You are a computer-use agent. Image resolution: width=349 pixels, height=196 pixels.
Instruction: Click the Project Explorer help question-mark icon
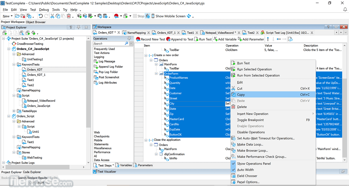click(x=71, y=27)
